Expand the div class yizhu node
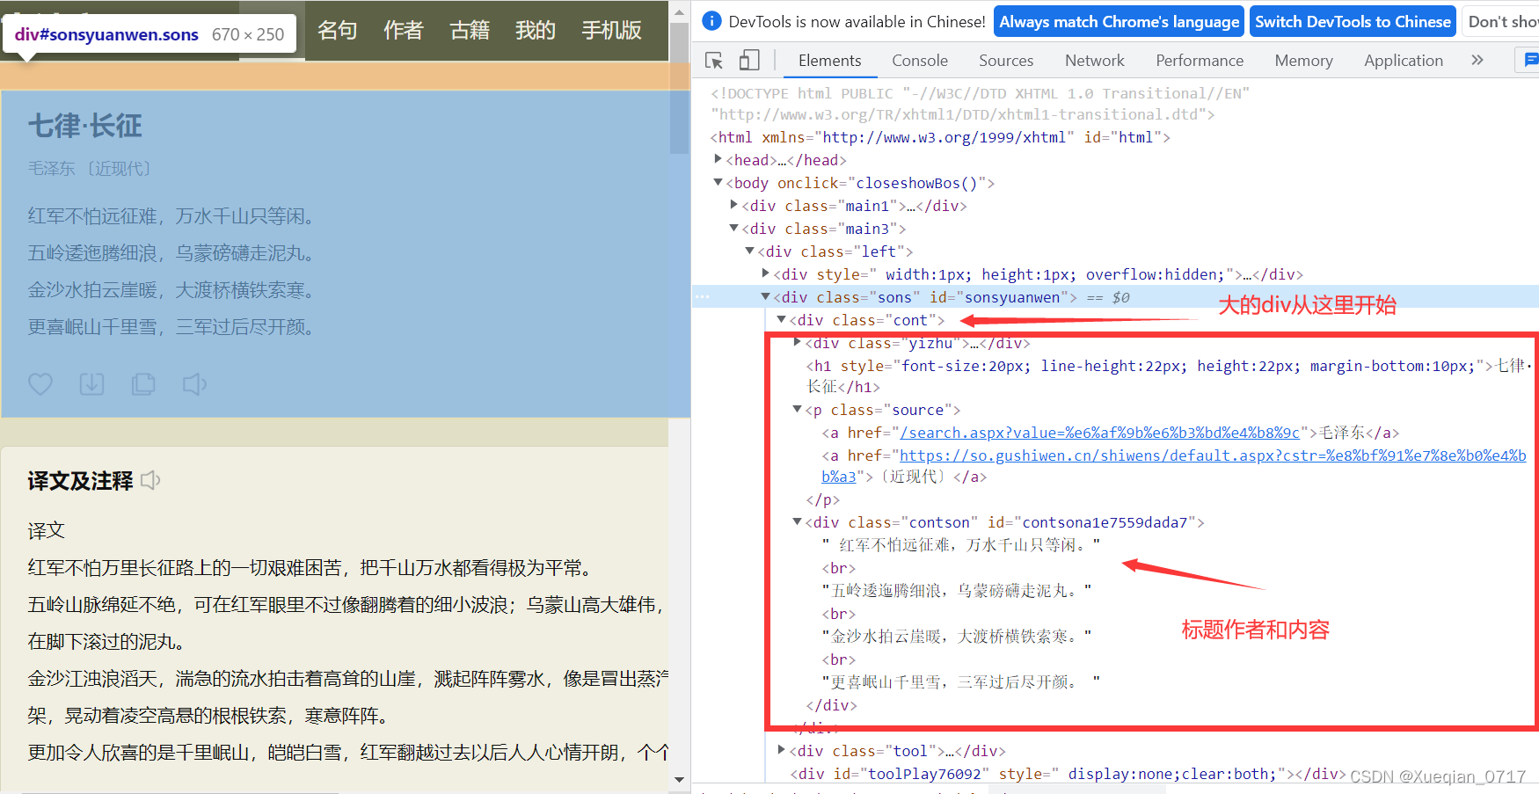Image resolution: width=1539 pixels, height=794 pixels. (x=798, y=342)
